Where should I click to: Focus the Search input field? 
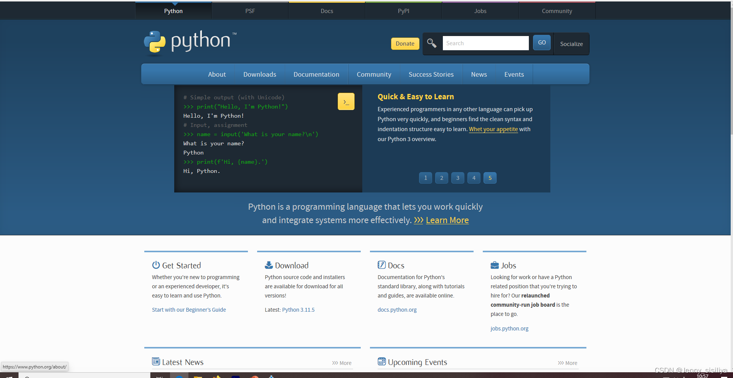pos(486,43)
